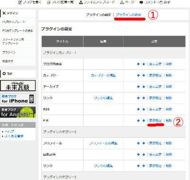Move ブログ内検索 plugin up with arrow
This screenshot has height=180, width=190.
point(138,64)
